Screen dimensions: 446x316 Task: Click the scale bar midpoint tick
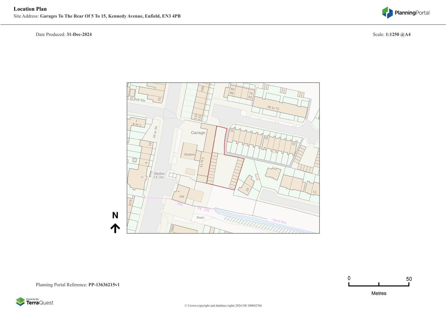click(x=379, y=284)
